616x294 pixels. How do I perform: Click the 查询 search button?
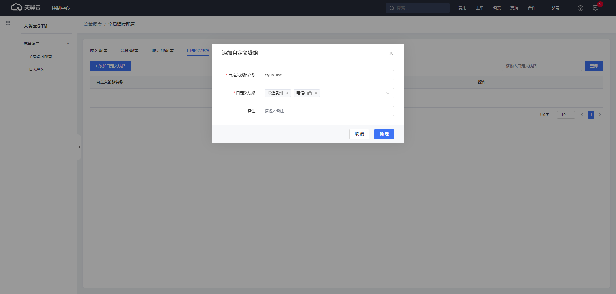pos(594,66)
